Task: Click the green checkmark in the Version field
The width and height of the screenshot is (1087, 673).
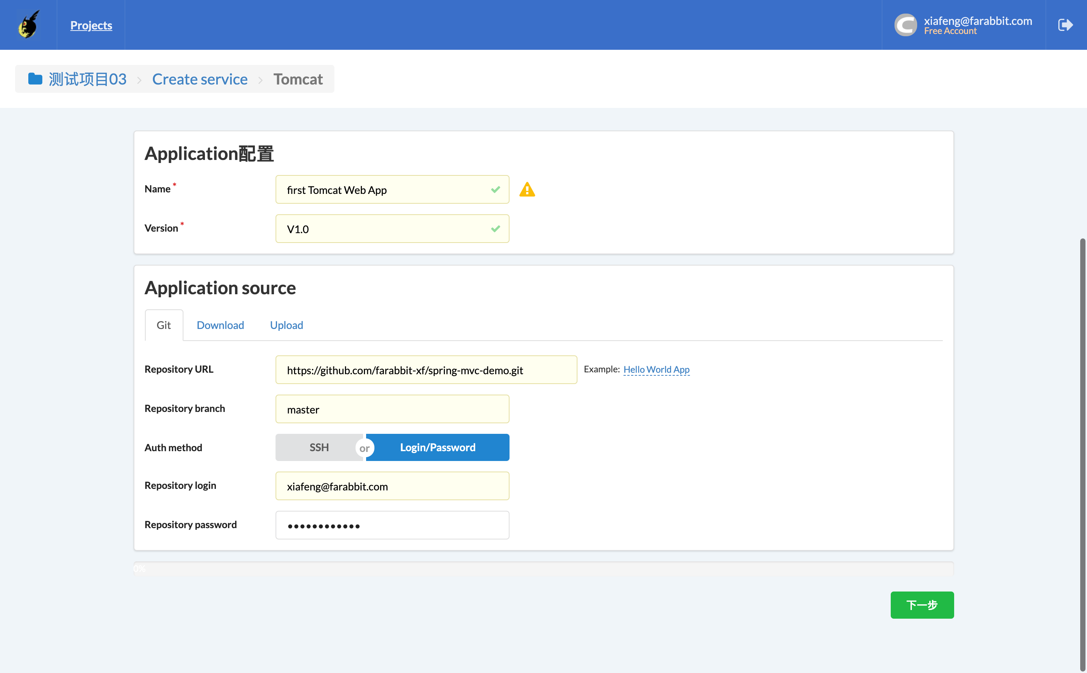Action: (495, 228)
